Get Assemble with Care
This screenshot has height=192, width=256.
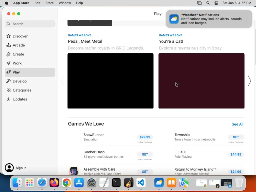click(x=145, y=171)
